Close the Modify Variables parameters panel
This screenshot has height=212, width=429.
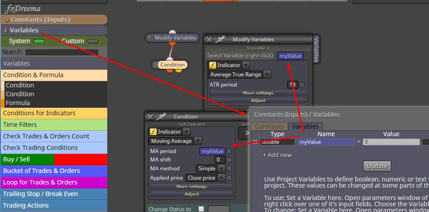pos(209,40)
